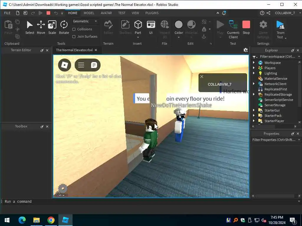This screenshot has height=226, width=302.
Task: Open the FILE menu
Action: point(7,13)
